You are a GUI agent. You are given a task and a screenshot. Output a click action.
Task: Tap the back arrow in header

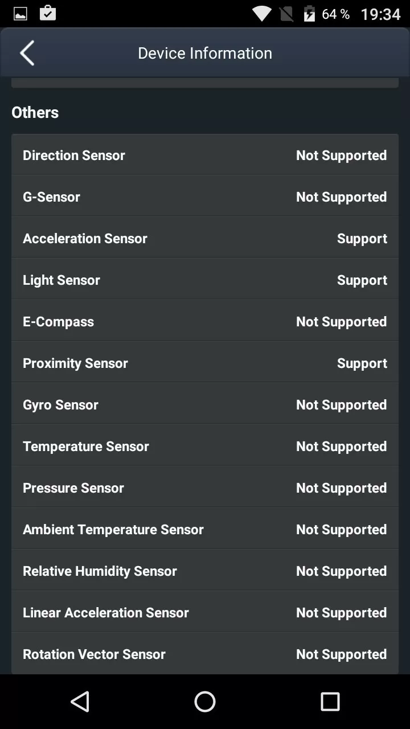(x=27, y=53)
